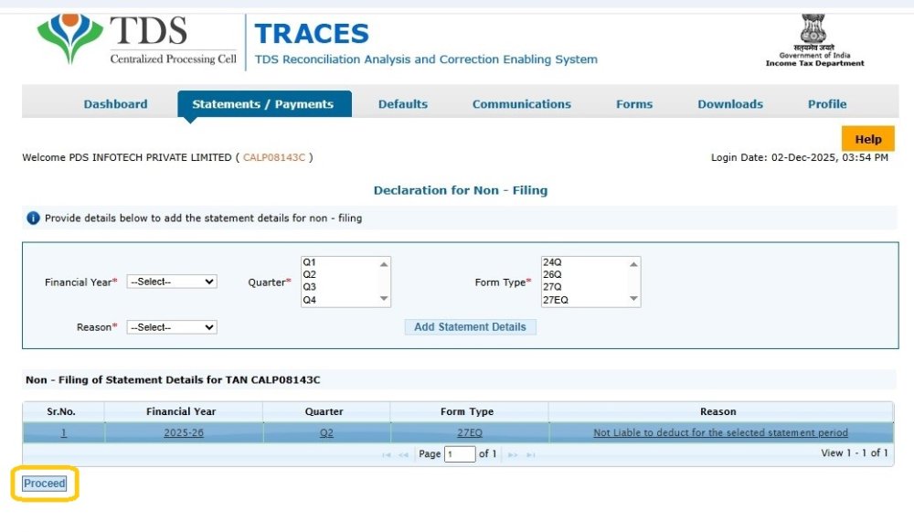Viewport: 914px width, 532px height.
Task: Click the Page number input field
Action: [x=460, y=454]
